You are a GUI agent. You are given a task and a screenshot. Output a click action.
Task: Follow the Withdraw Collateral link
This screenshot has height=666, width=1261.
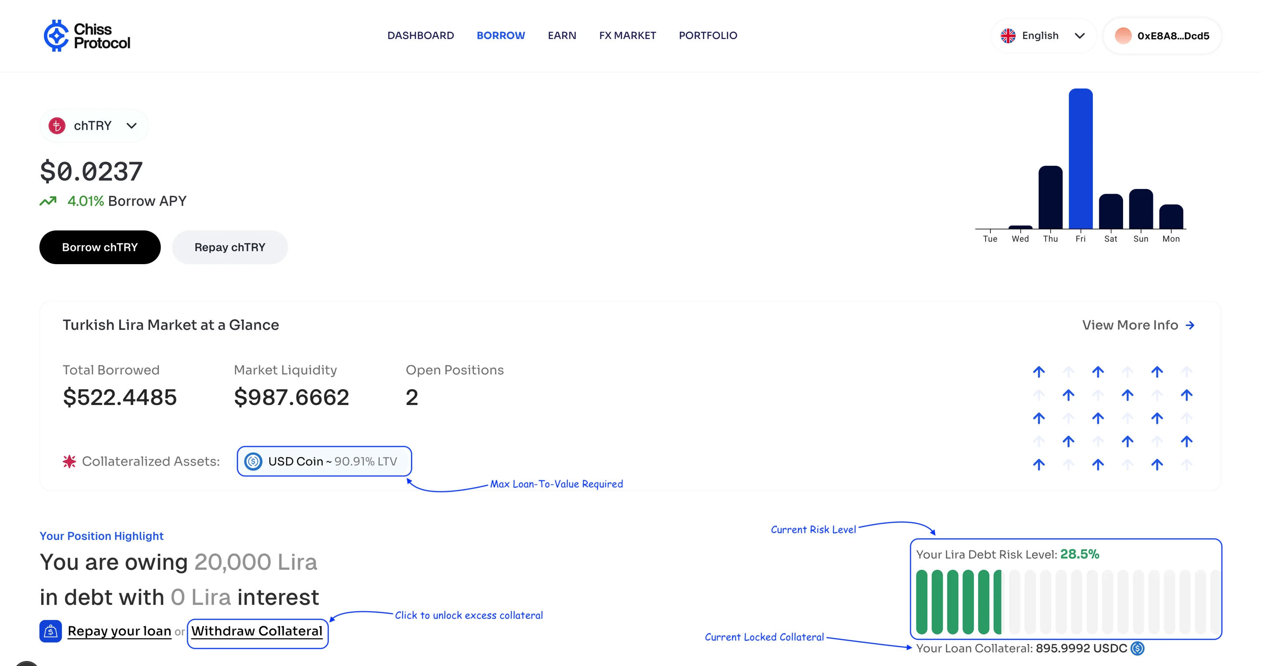coord(257,631)
